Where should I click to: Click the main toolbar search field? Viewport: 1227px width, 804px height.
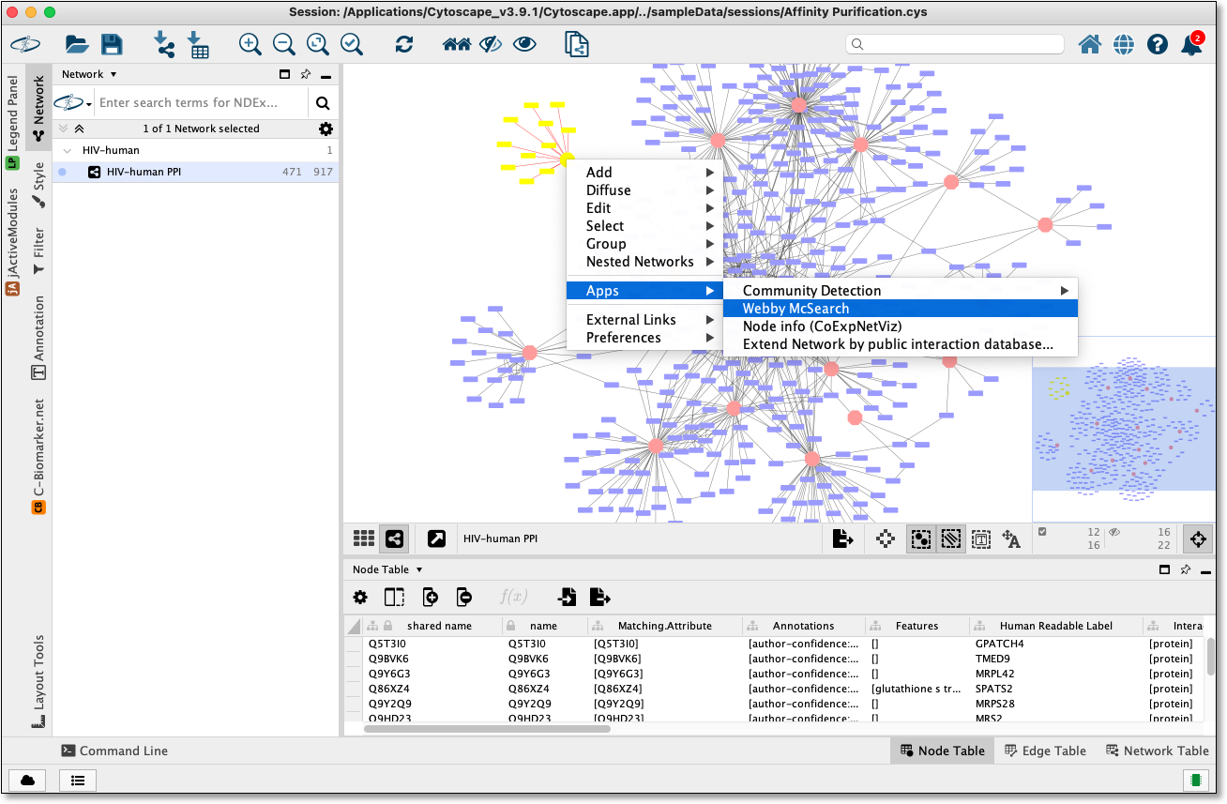[x=955, y=44]
